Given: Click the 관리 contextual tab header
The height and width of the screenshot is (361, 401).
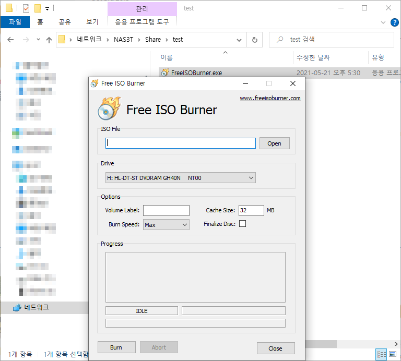Looking at the screenshot, I should tap(142, 9).
